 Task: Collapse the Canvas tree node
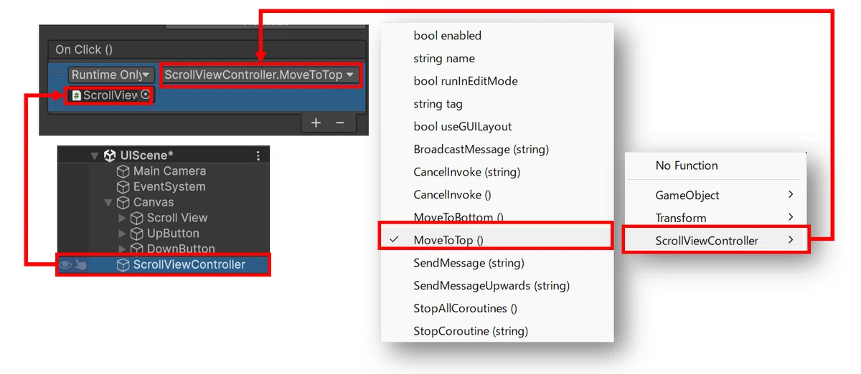(x=108, y=203)
